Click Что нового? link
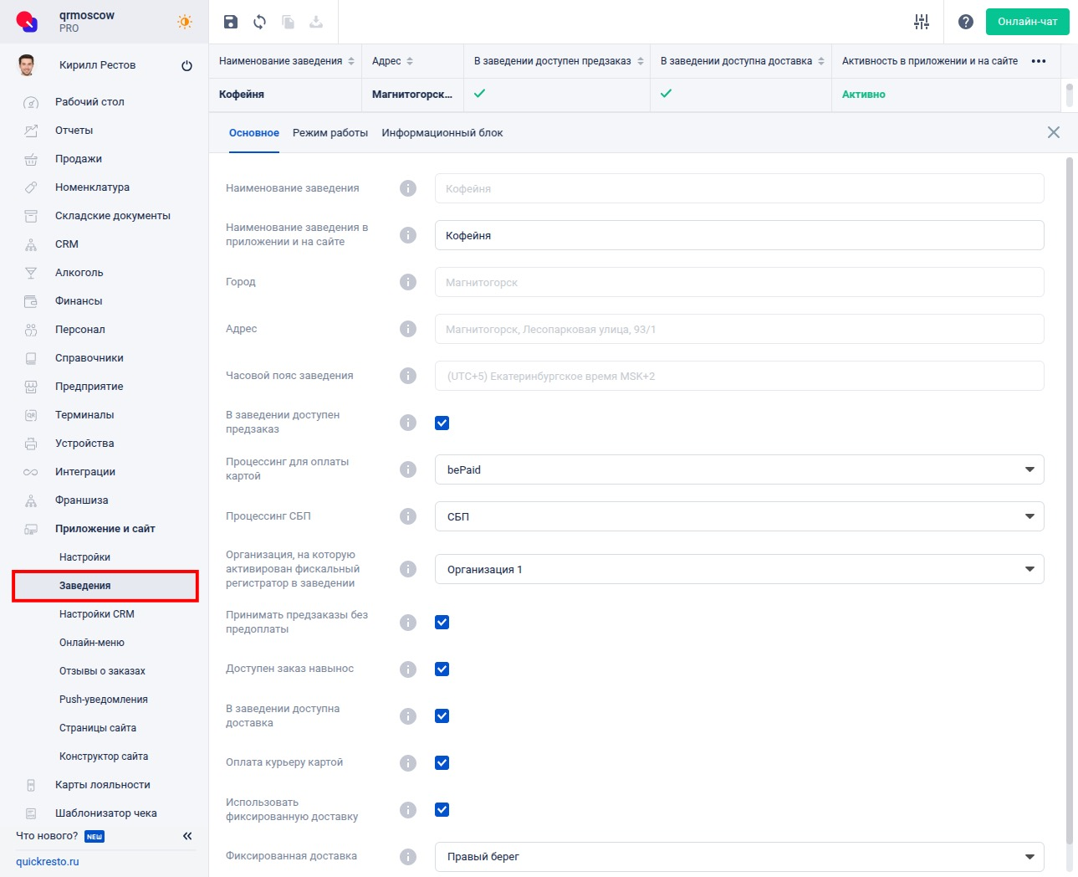Screen dimensions: 1078x877 (x=47, y=836)
